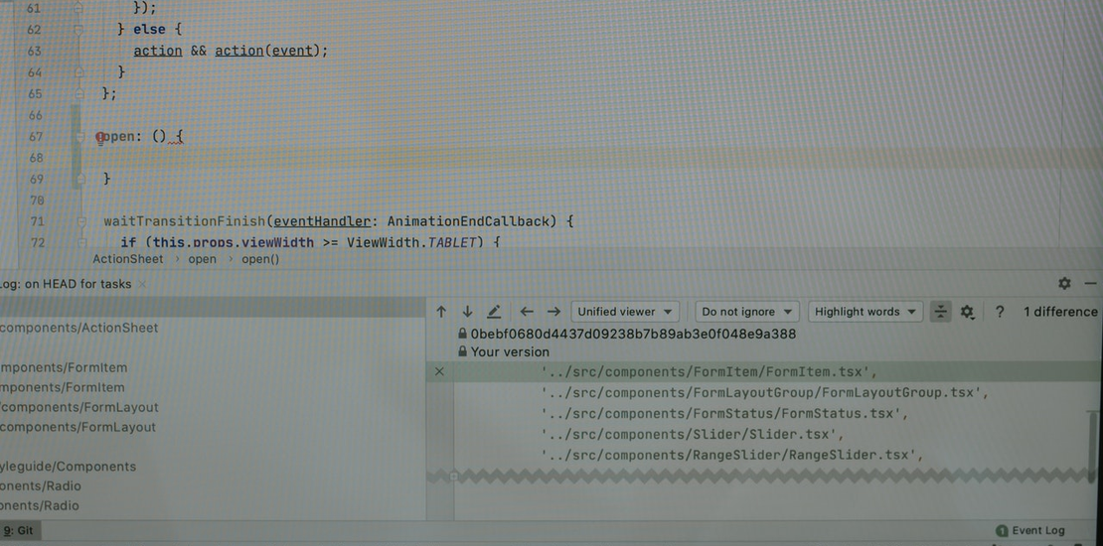Expand the Highlight words dropdown
The width and height of the screenshot is (1103, 546).
[x=865, y=312]
